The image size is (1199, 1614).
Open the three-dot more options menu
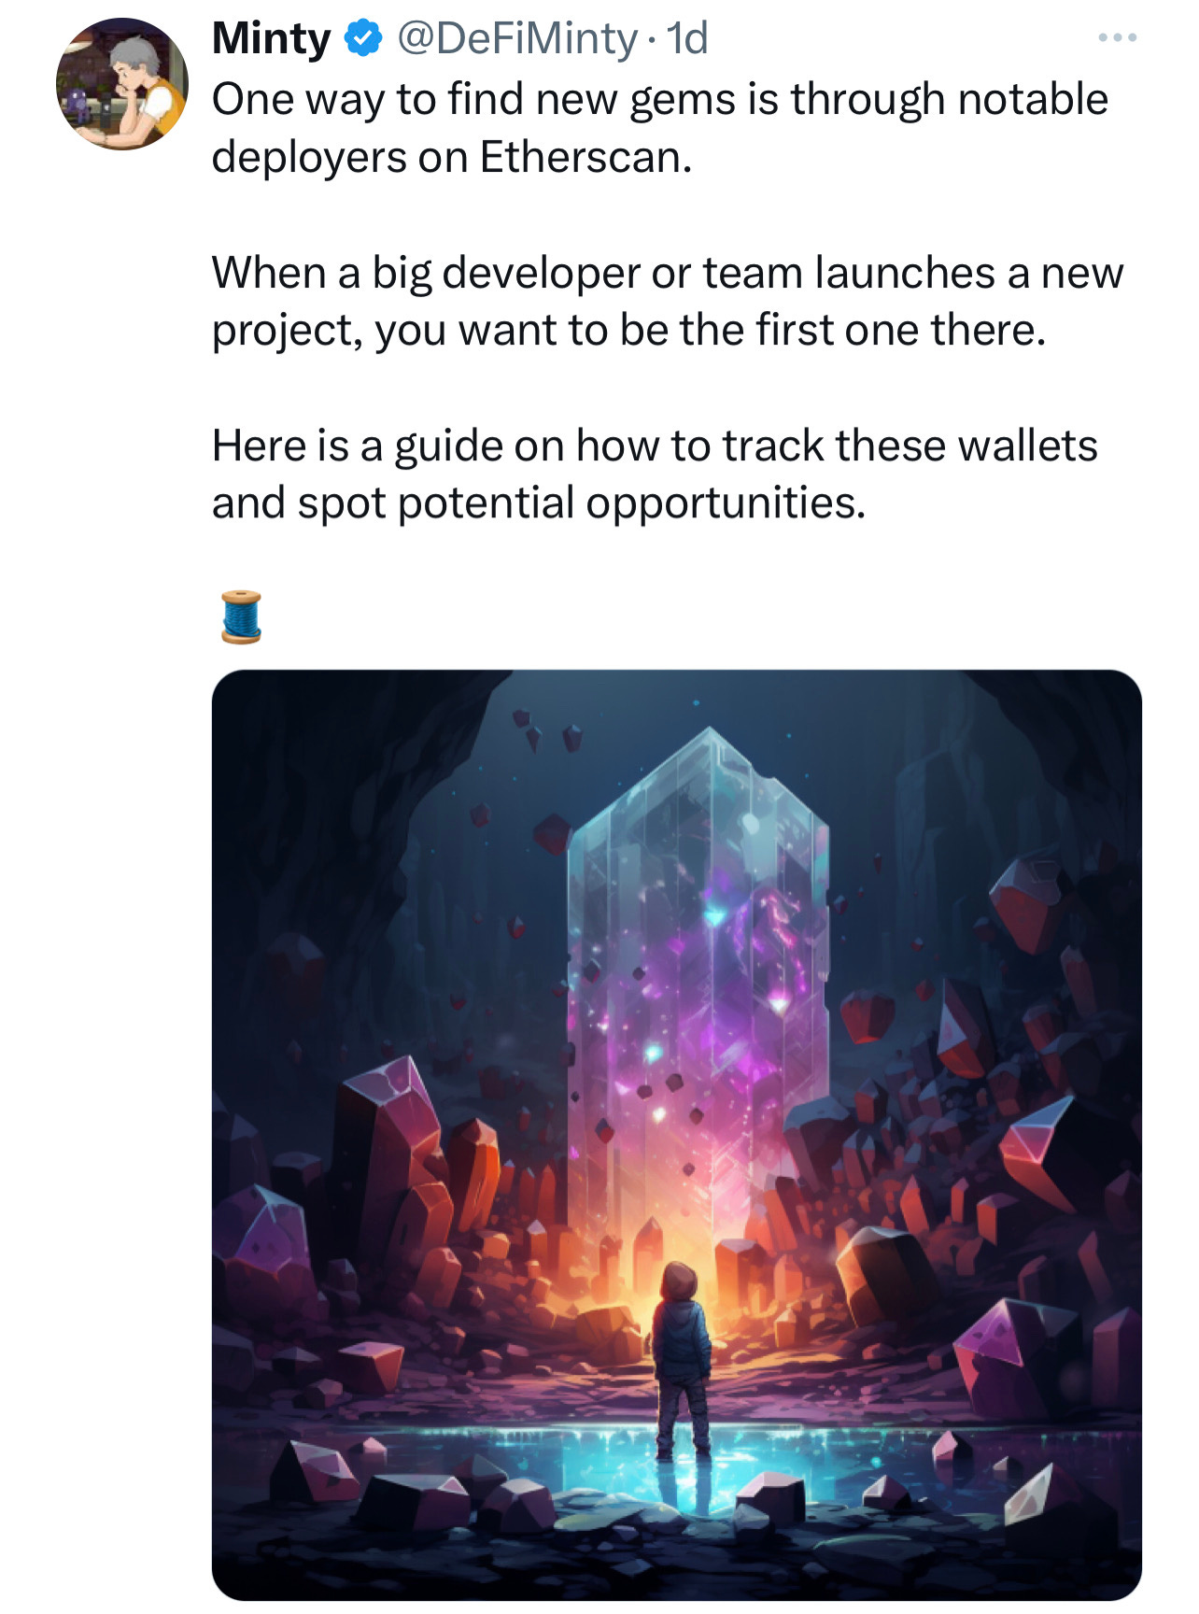click(x=1117, y=38)
